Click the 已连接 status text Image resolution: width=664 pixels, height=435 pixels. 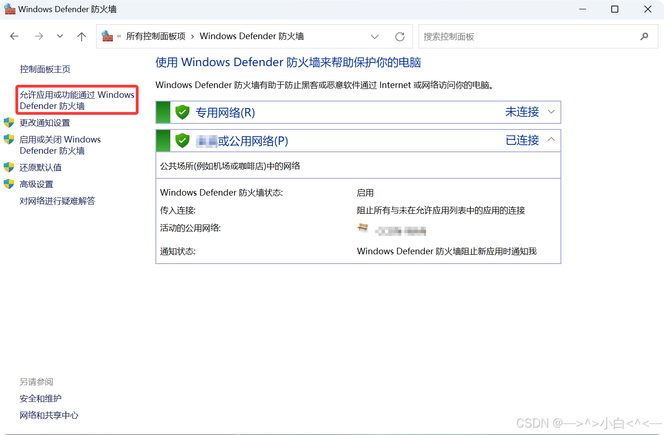(x=522, y=140)
